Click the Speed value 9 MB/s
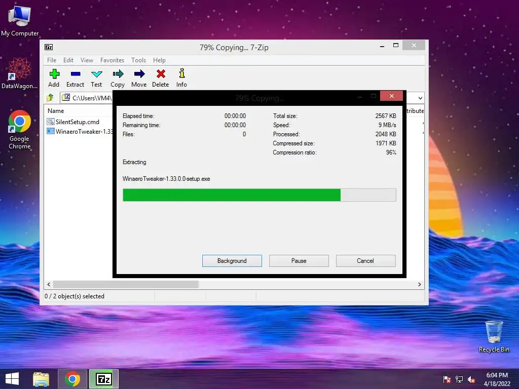519x389 pixels. coord(387,125)
